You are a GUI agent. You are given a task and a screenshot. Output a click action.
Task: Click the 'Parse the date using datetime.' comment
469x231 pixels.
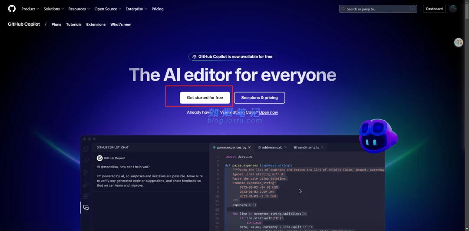coord(260,178)
